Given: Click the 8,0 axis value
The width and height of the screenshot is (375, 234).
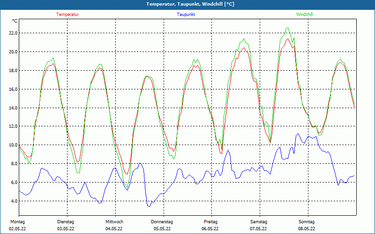Looking at the screenshot, I should (x=14, y=163).
